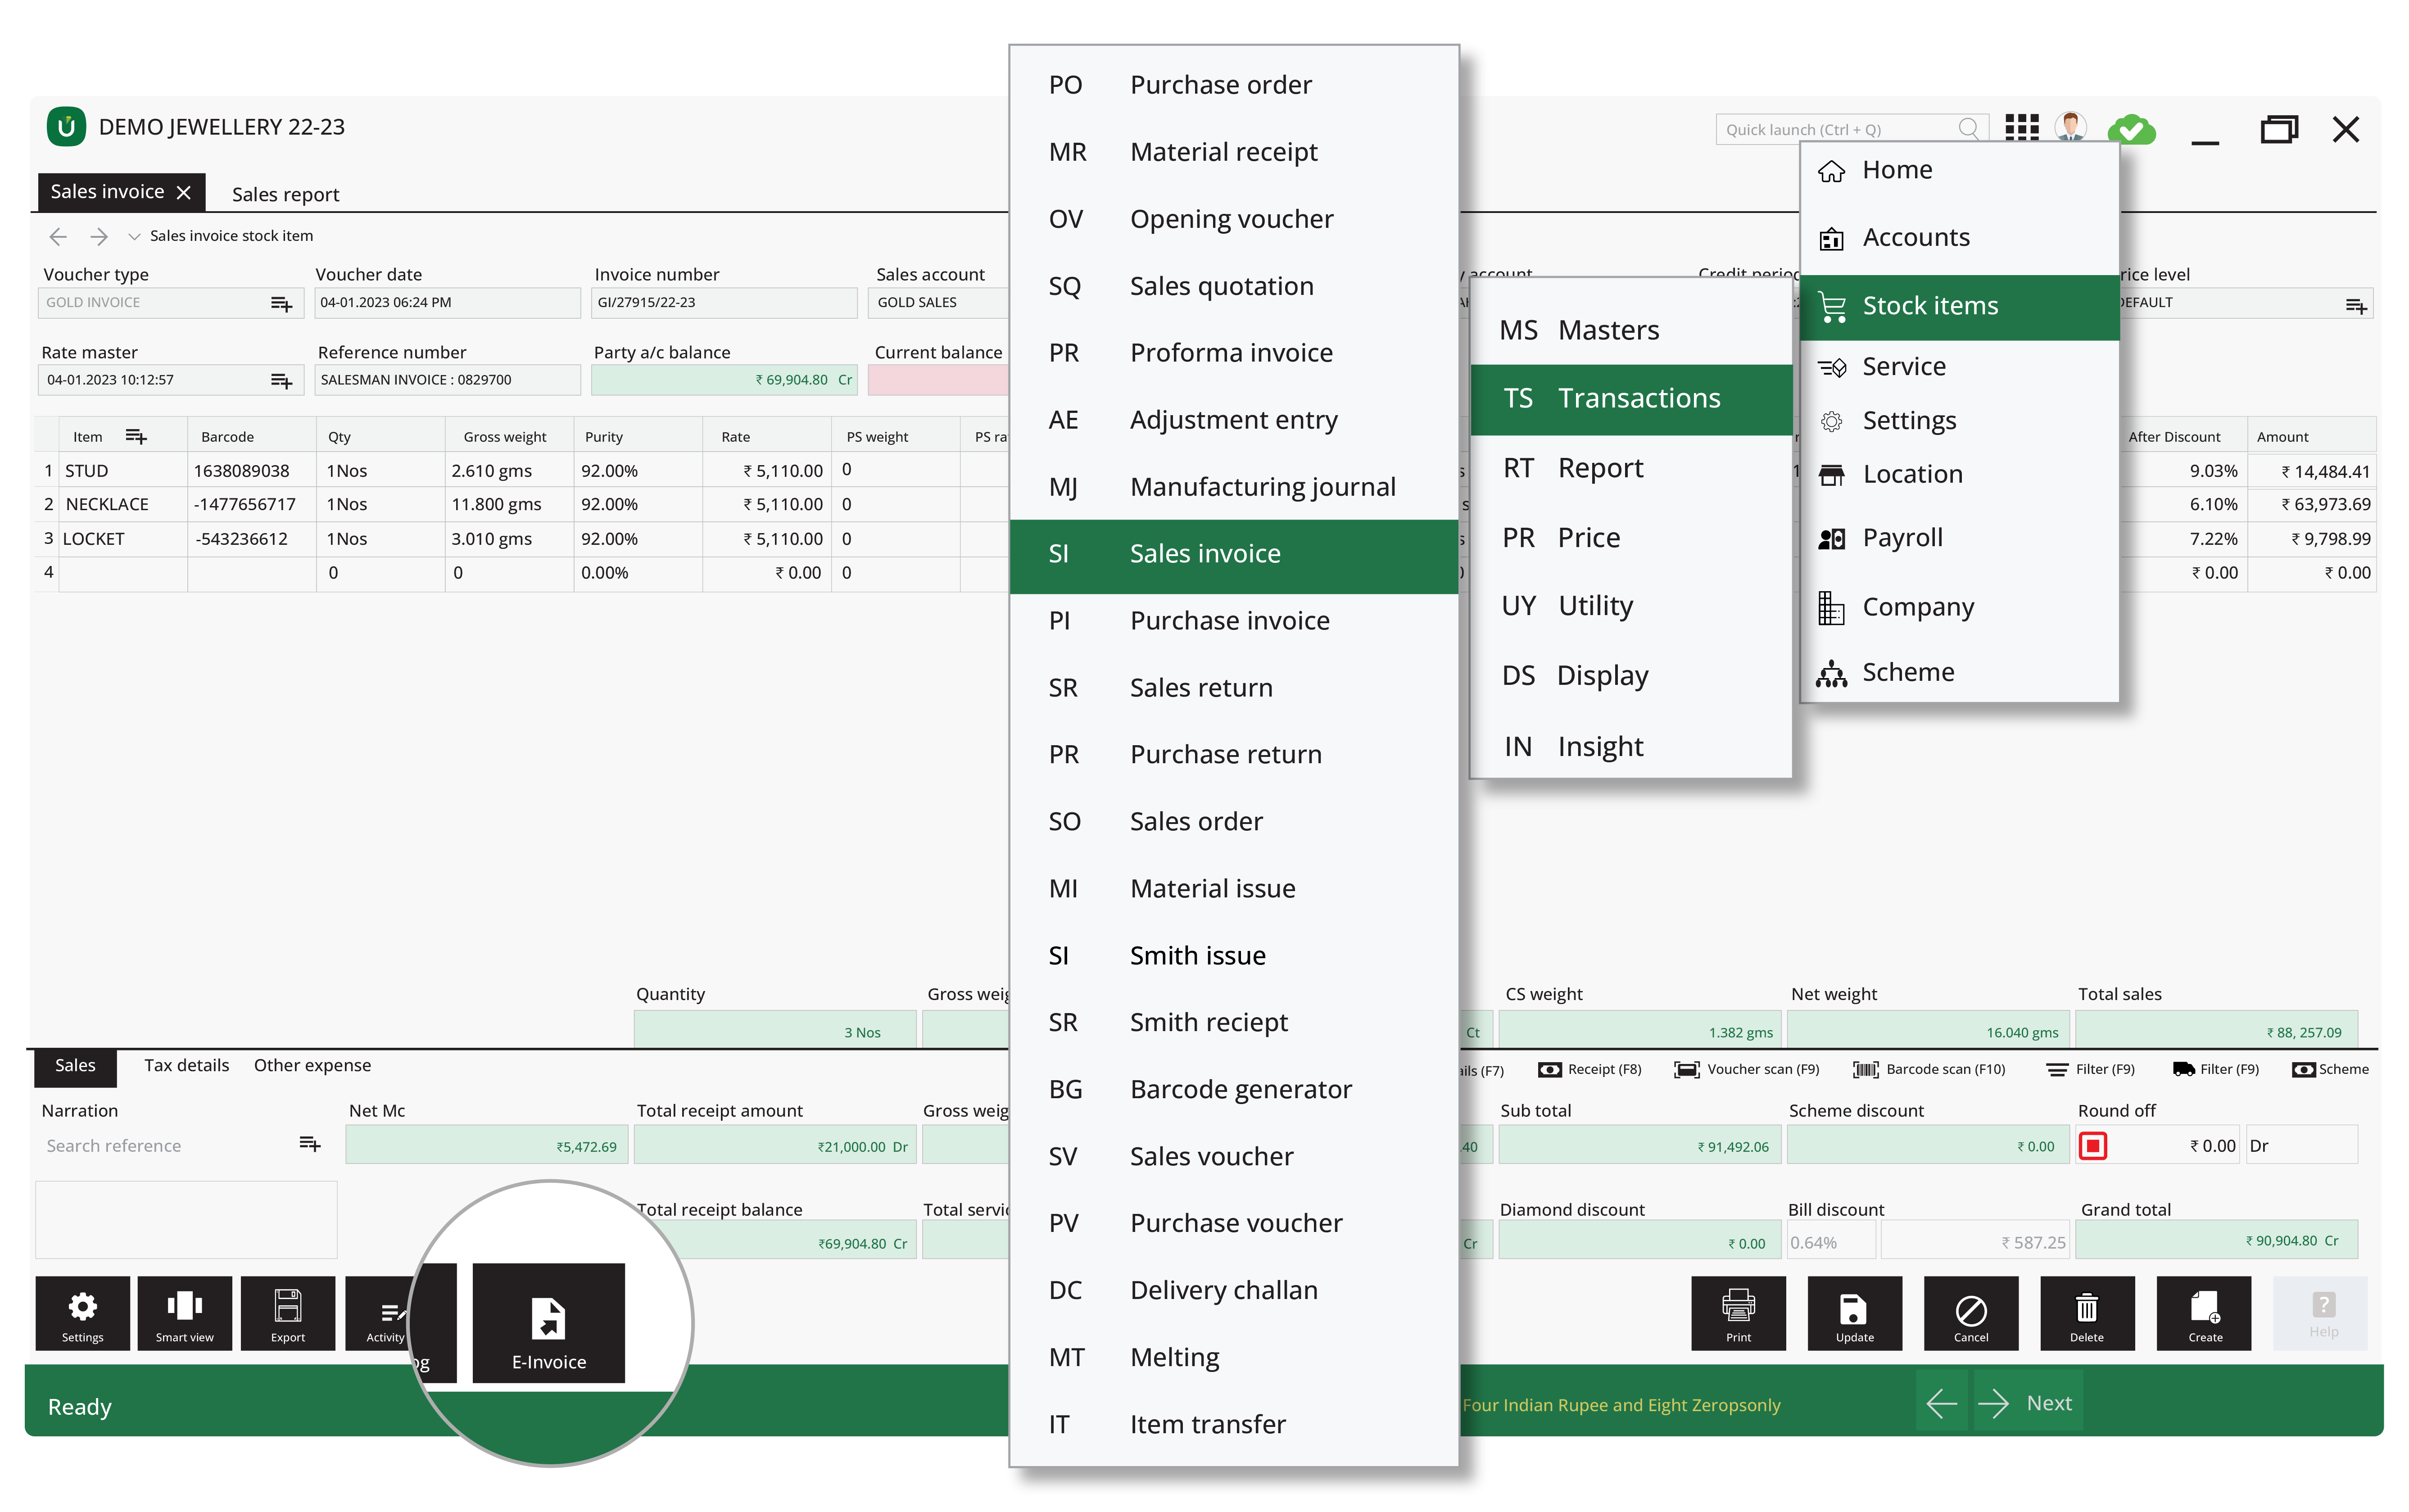
Task: Expand the Rate master list
Action: 282,381
